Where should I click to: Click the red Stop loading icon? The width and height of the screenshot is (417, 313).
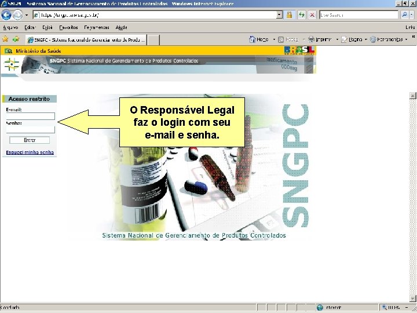[312, 15]
